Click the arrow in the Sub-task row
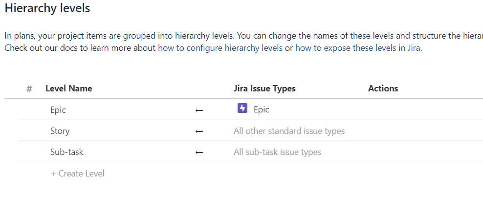This screenshot has height=197, width=483. (199, 153)
